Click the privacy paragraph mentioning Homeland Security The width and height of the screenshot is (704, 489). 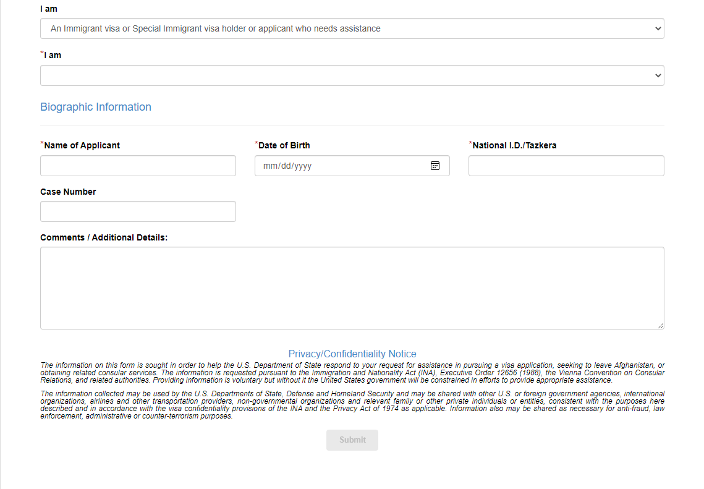pos(352,405)
